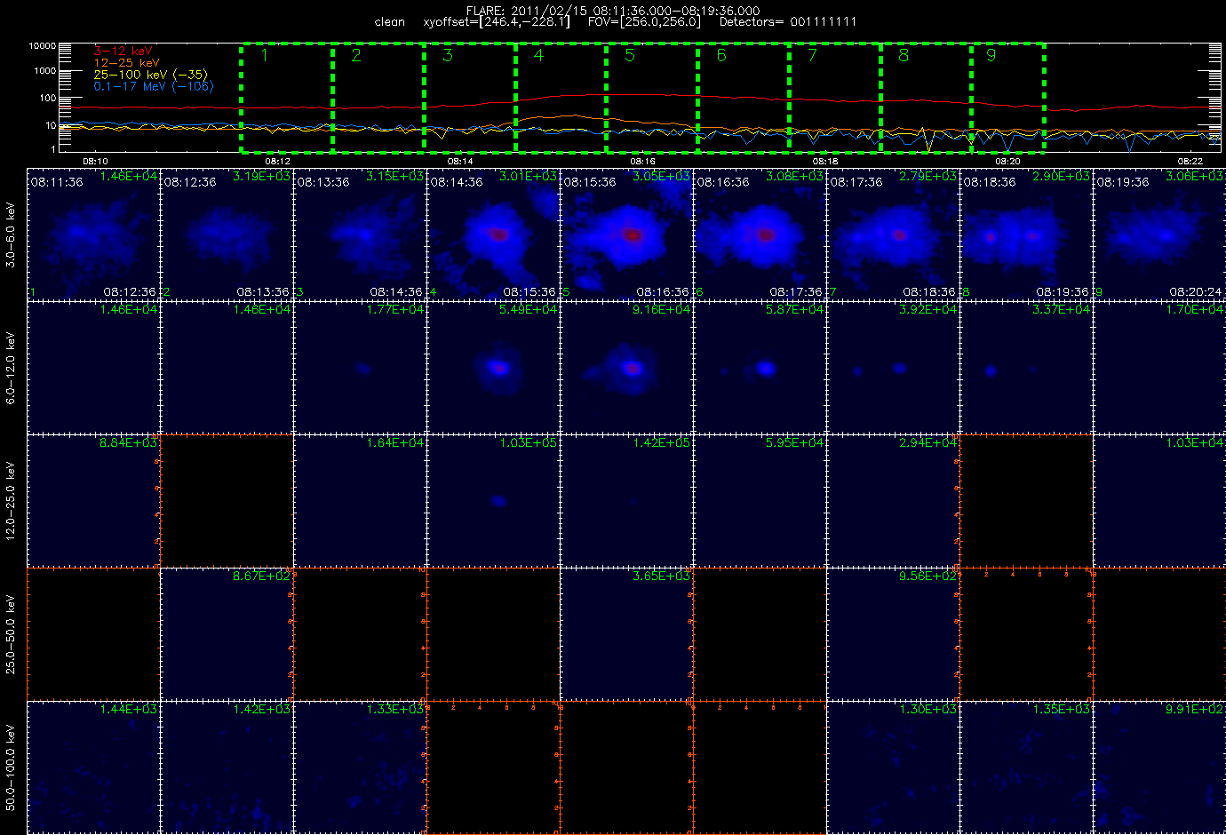Click the FLARE date title text
This screenshot has height=835, width=1226.
(613, 11)
